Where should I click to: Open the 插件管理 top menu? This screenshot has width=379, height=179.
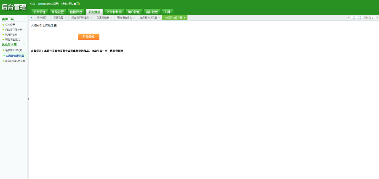click(x=152, y=12)
